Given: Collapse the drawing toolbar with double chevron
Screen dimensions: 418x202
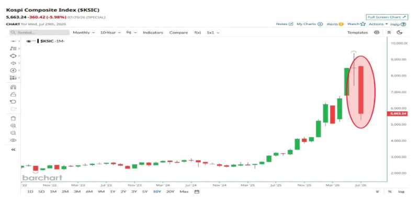Looking at the screenshot, I should (13, 150).
